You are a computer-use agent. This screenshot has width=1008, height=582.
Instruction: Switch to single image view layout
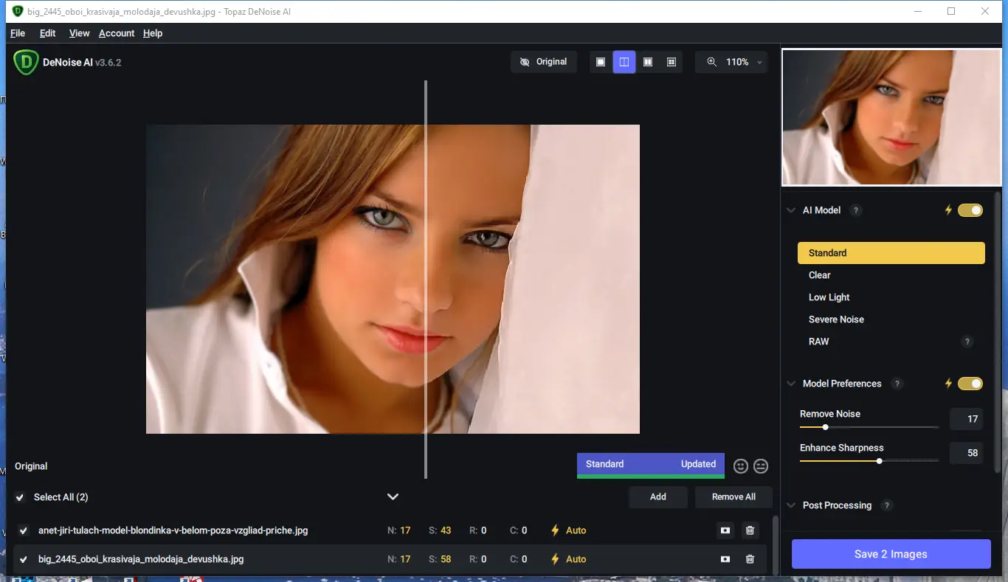click(601, 62)
